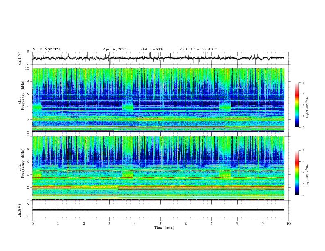Click the "station=ATH" header text
The width and height of the screenshot is (325, 251).
tap(152, 49)
